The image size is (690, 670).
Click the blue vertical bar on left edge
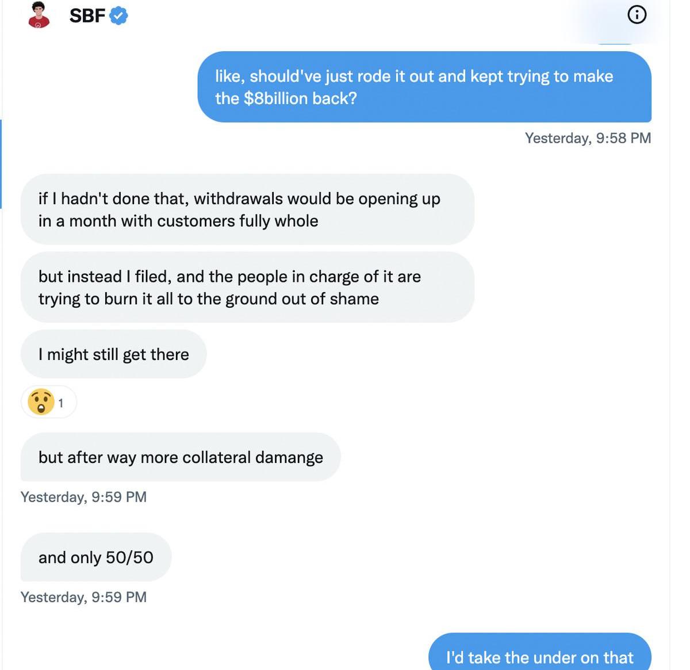1,164
